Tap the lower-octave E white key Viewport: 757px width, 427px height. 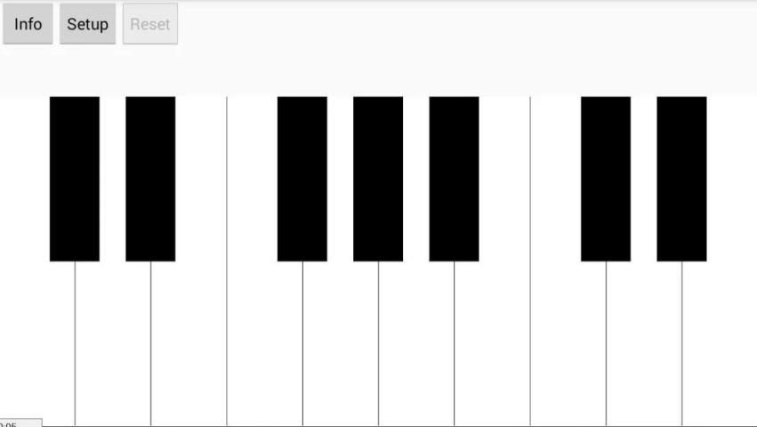pos(189,343)
